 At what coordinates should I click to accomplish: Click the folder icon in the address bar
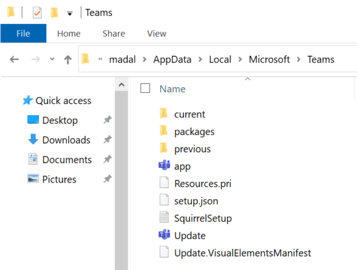click(x=86, y=59)
